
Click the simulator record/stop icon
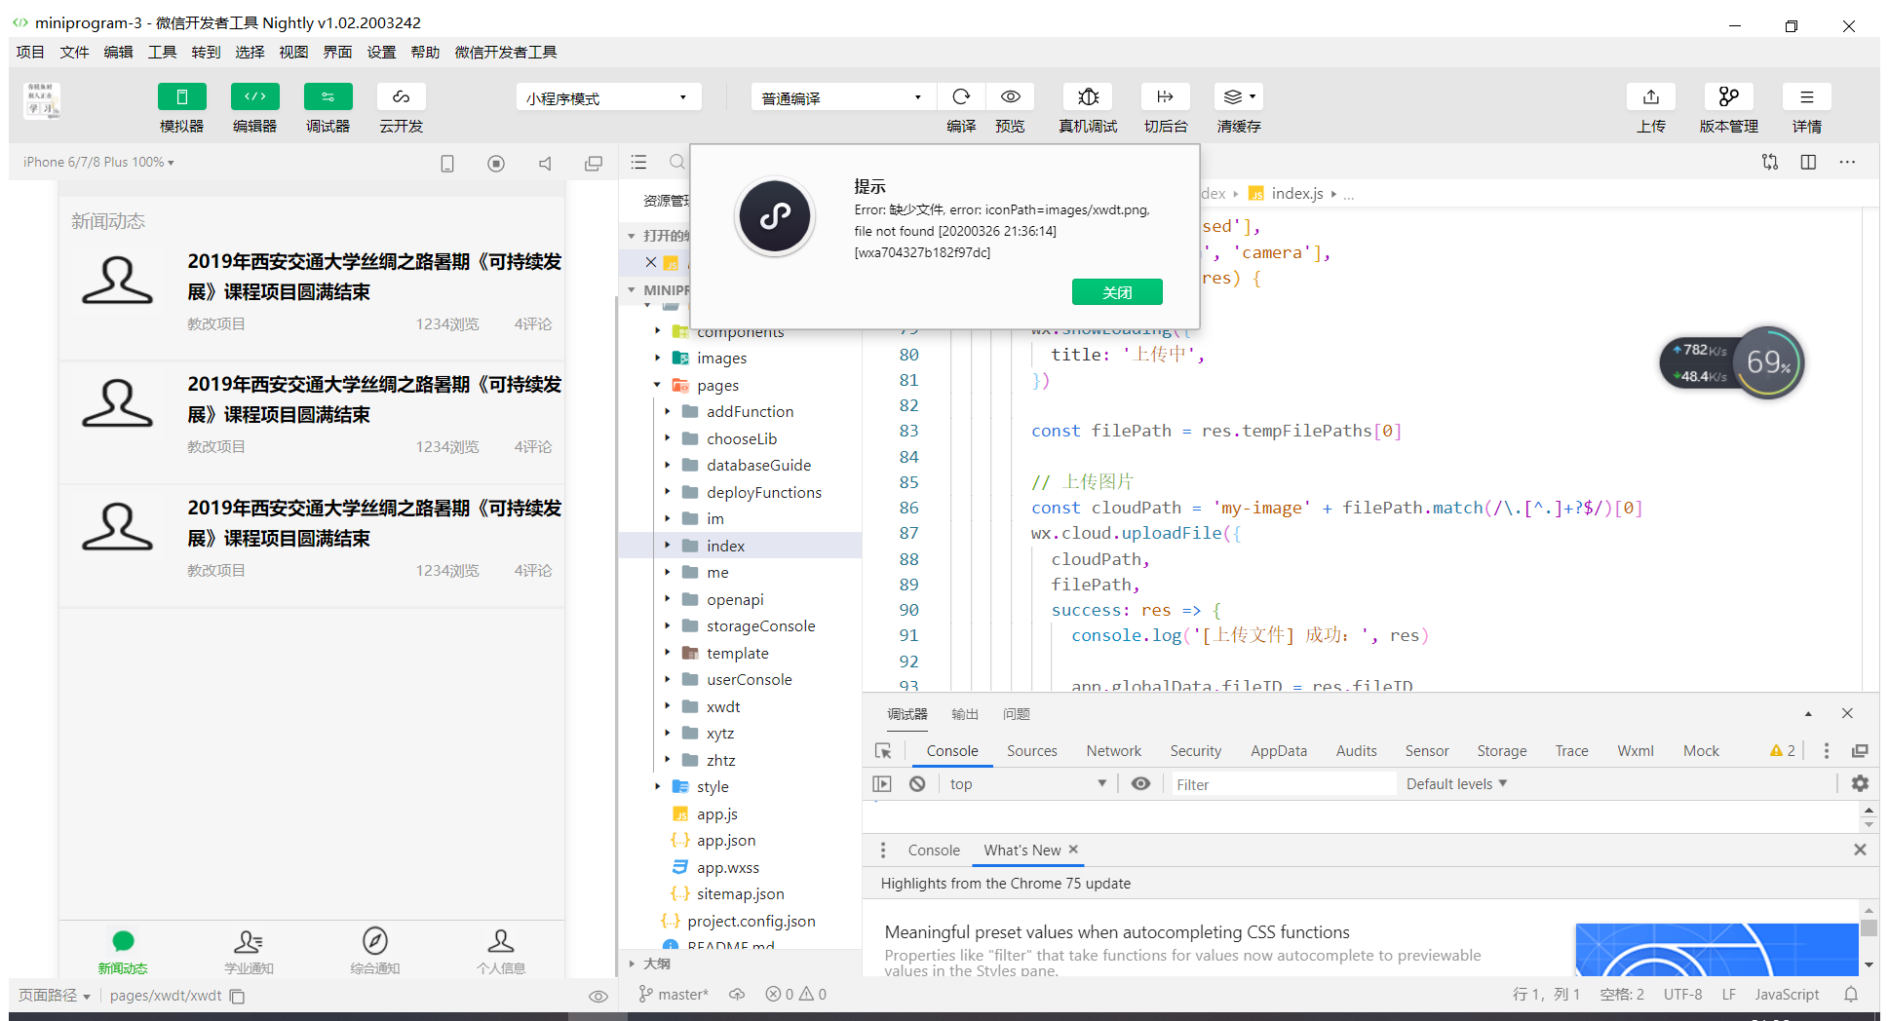pyautogui.click(x=496, y=164)
